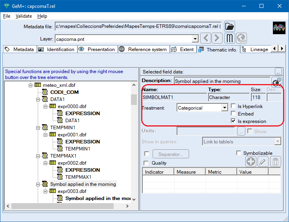This screenshot has width=289, height=222.
Task: Click the Separator... button
Action: pyautogui.click(x=171, y=154)
